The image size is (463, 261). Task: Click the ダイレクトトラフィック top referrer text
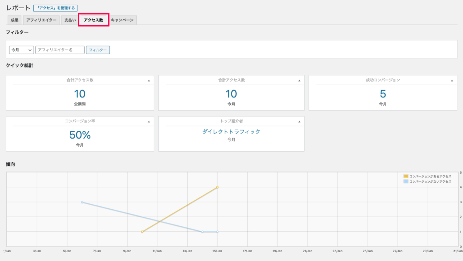pyautogui.click(x=231, y=132)
